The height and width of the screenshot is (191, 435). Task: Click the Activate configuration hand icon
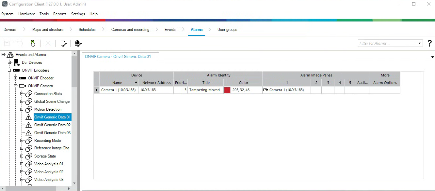33,43
